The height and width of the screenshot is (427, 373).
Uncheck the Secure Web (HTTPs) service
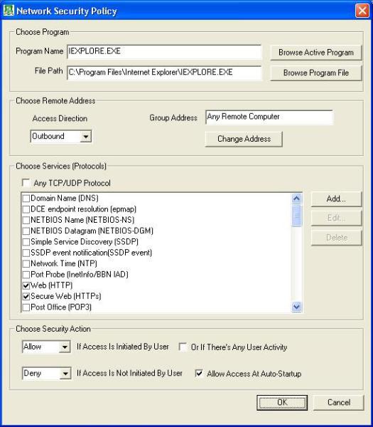26,296
